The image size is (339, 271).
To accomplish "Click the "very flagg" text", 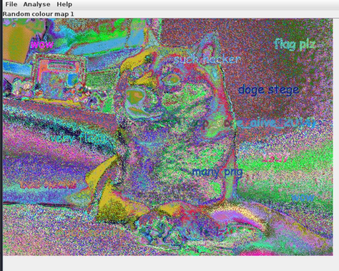I will pos(79,138).
